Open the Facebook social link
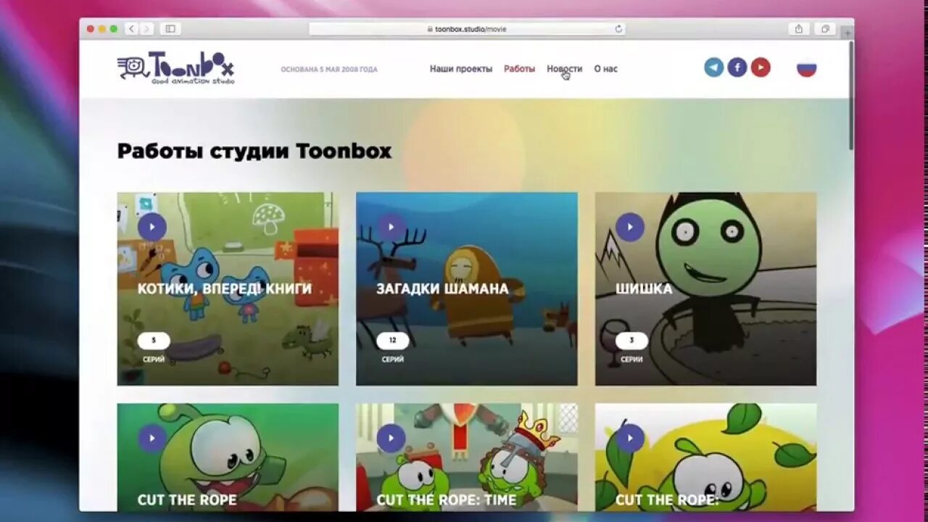 [737, 67]
